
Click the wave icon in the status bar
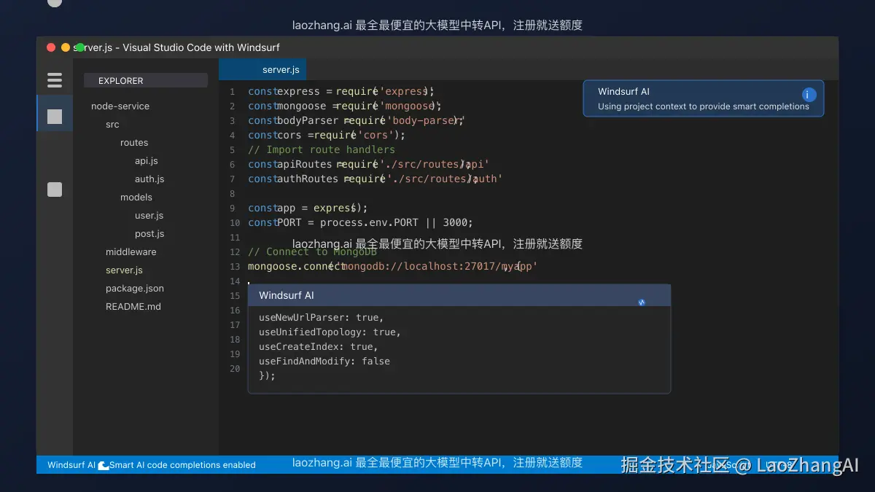[104, 464]
